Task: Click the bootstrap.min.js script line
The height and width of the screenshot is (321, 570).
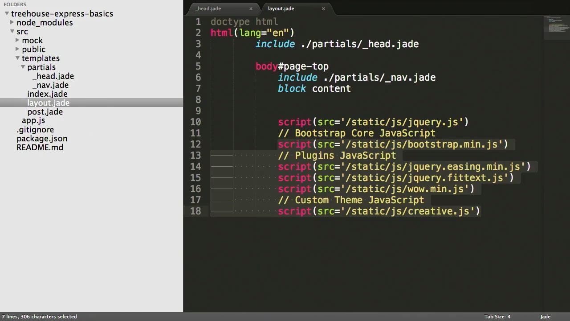Action: pos(393,144)
